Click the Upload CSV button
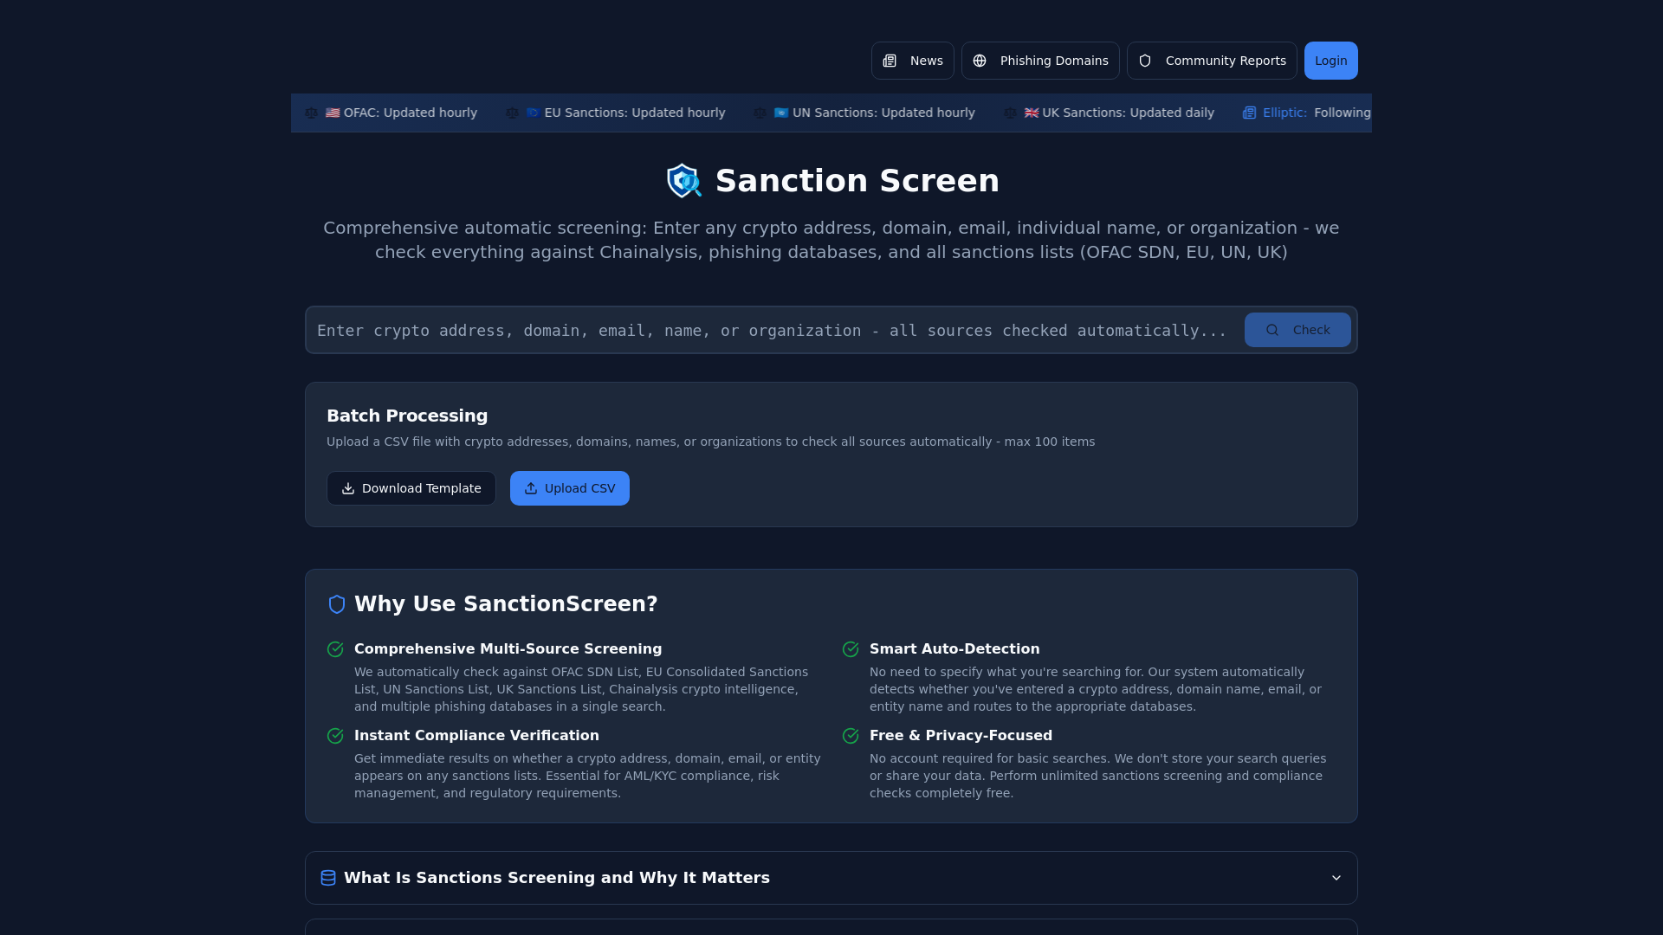Screen dimensions: 1663x935 (x=569, y=488)
